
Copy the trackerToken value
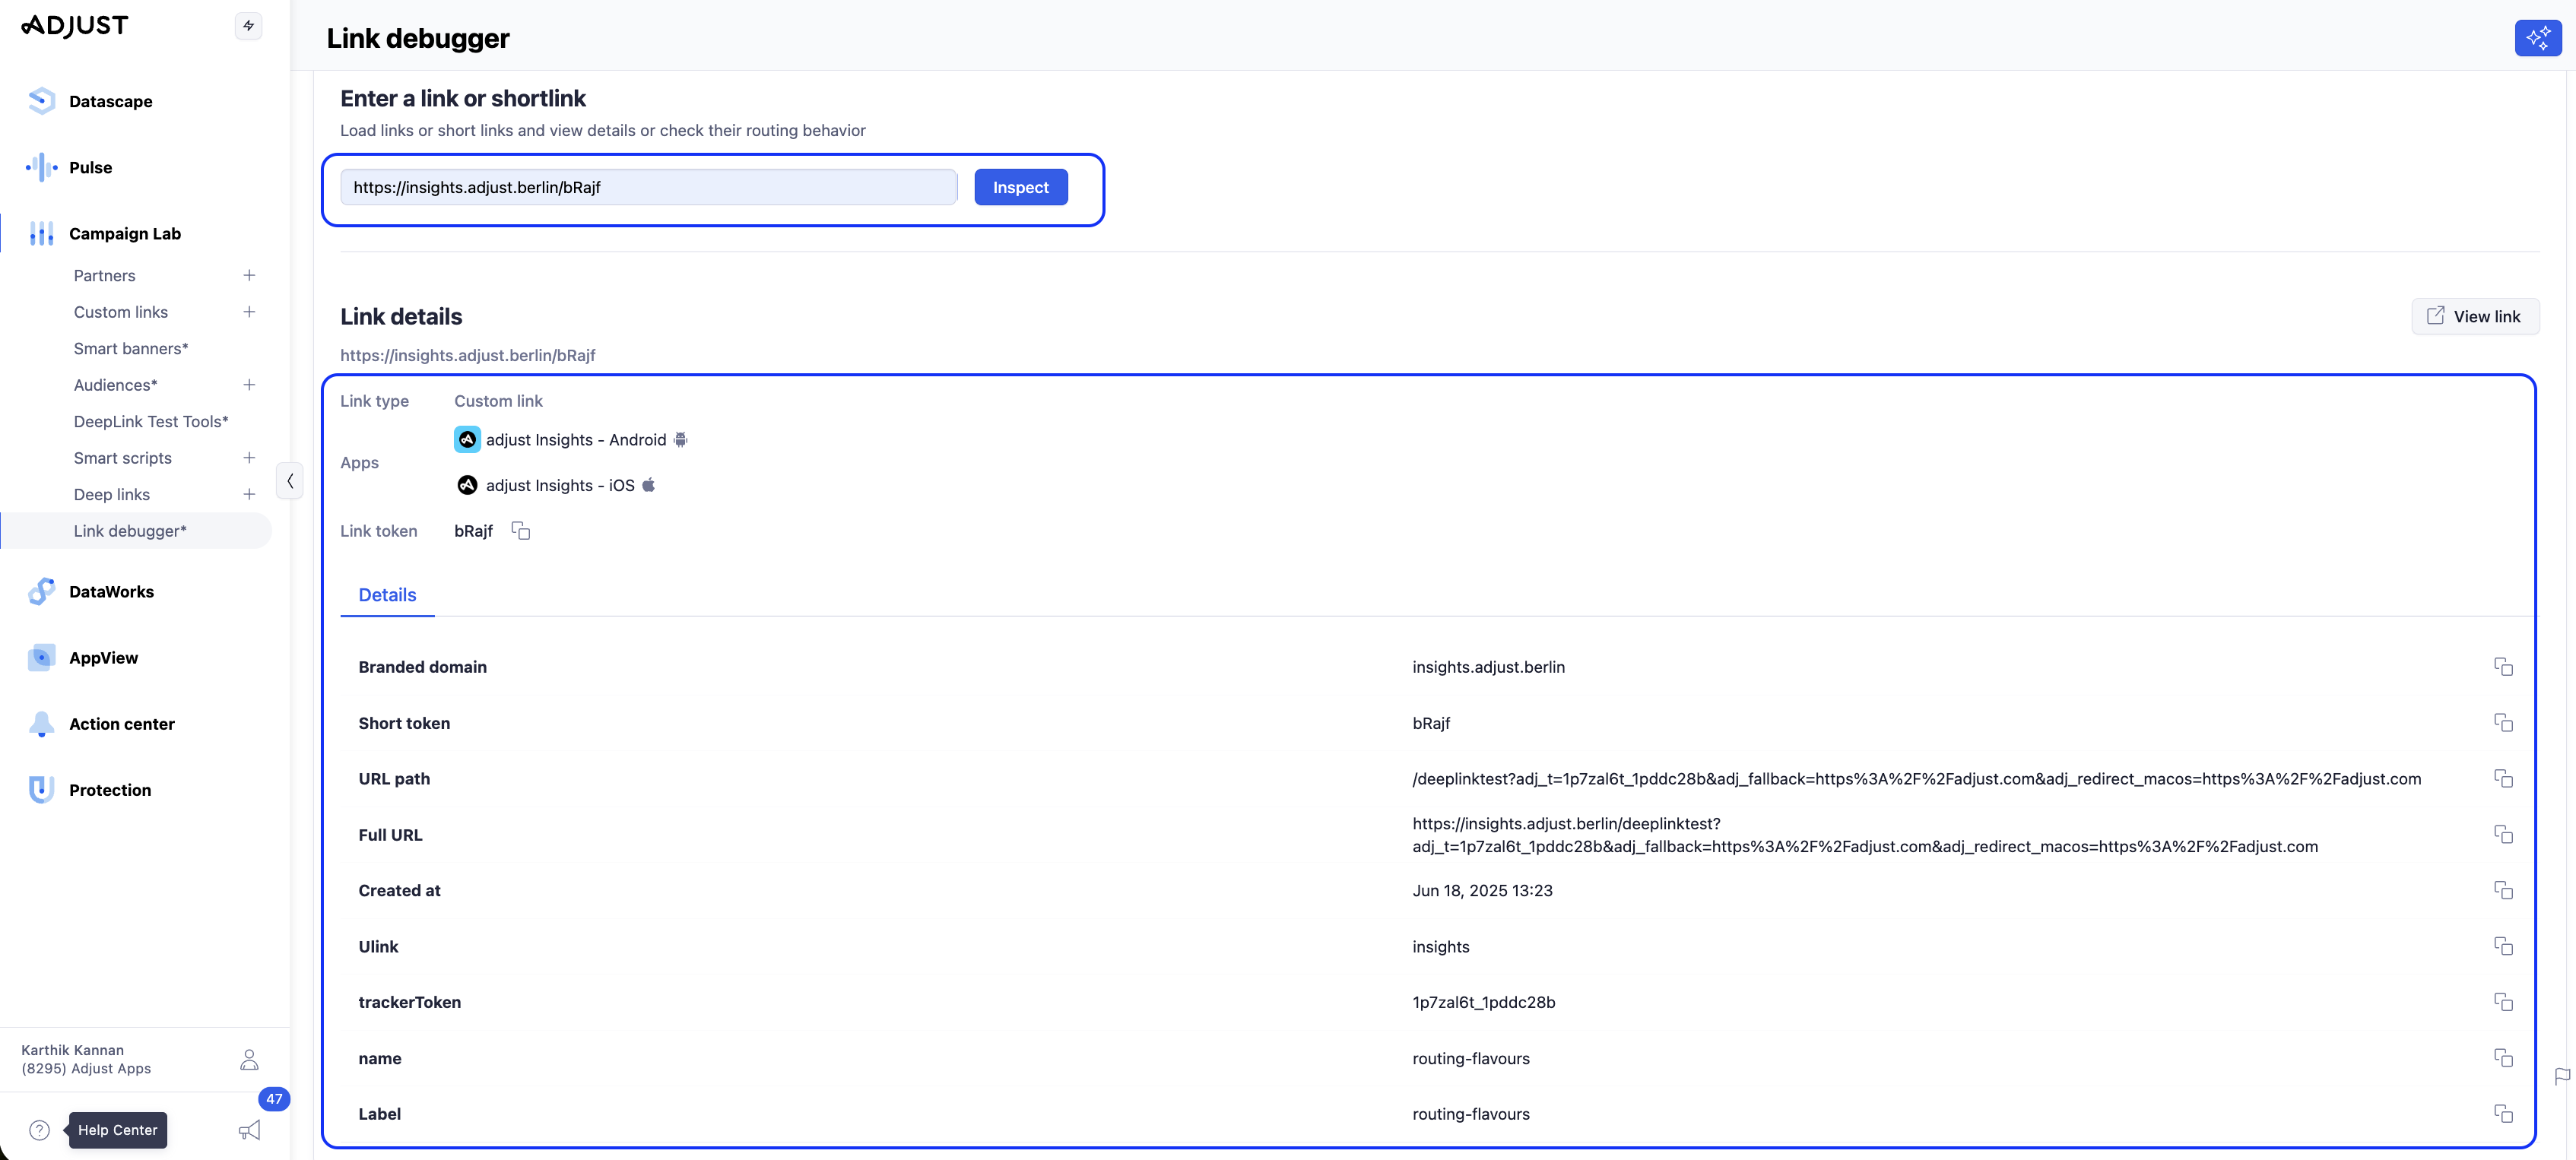click(2502, 1002)
